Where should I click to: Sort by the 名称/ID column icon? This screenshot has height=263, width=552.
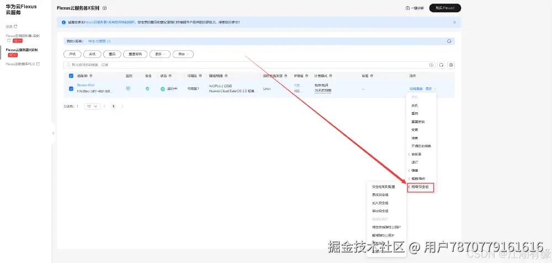coord(91,76)
